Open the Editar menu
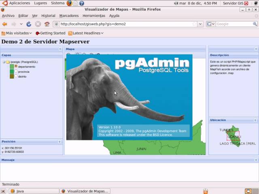The height and width of the screenshot is (194, 259). coord(23,16)
